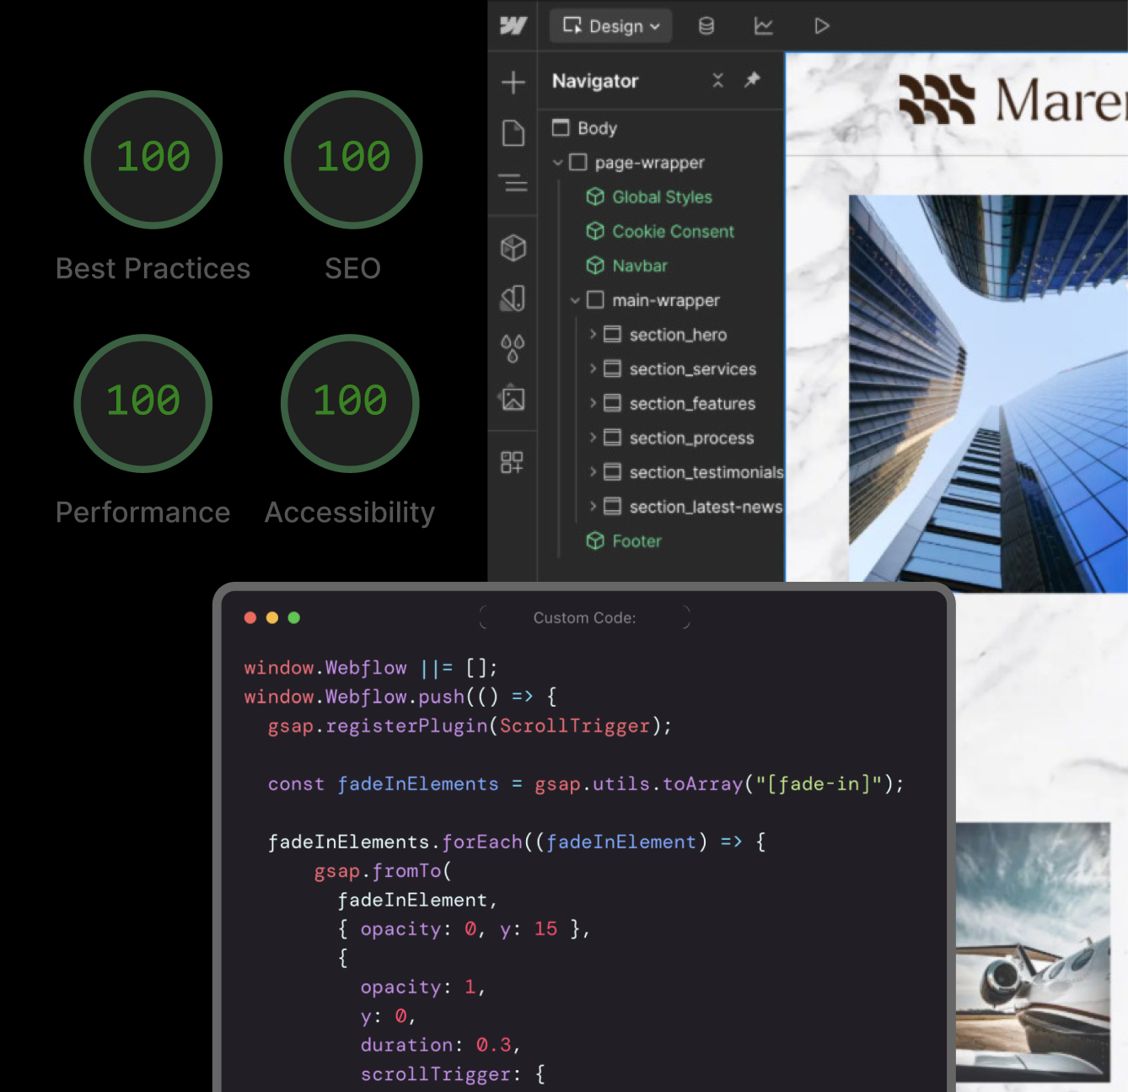Open the Design mode dropdown
This screenshot has height=1092, width=1128.
click(x=610, y=26)
